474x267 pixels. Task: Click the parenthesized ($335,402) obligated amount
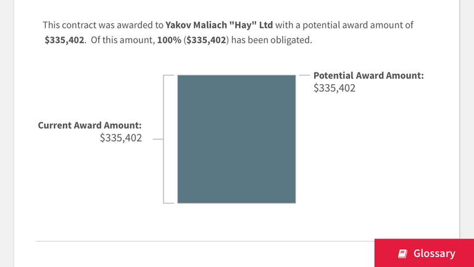point(207,40)
